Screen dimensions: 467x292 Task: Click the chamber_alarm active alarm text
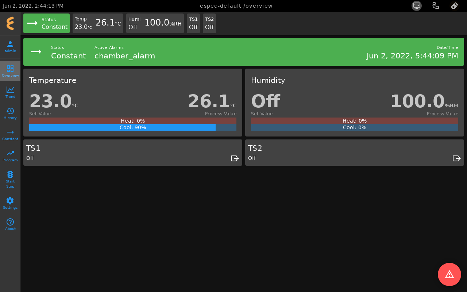point(125,56)
